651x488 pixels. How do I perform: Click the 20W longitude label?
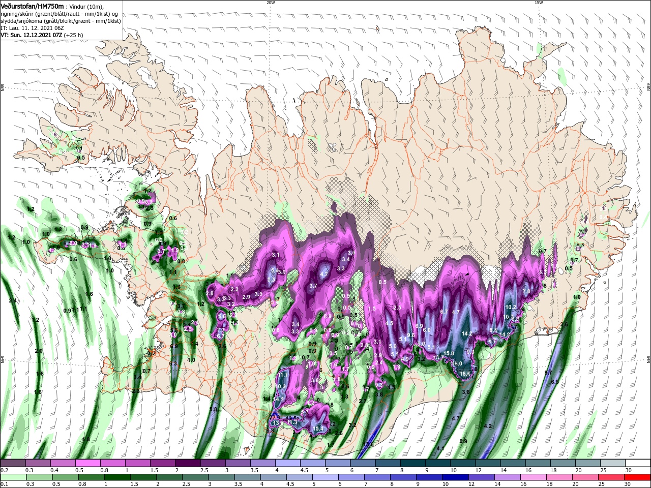click(270, 2)
